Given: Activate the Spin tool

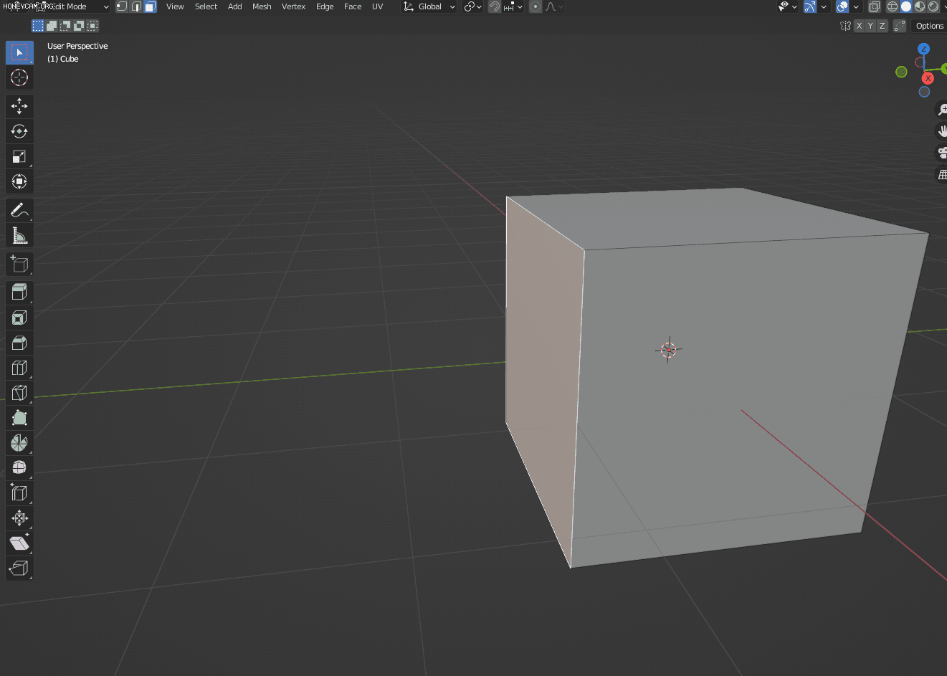Looking at the screenshot, I should pos(19,443).
